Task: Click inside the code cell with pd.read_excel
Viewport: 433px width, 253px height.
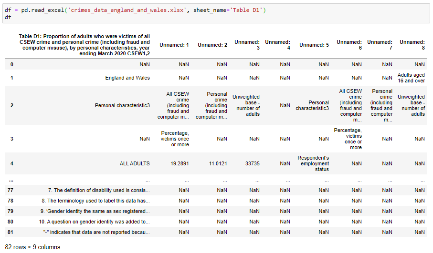Action: 216,13
